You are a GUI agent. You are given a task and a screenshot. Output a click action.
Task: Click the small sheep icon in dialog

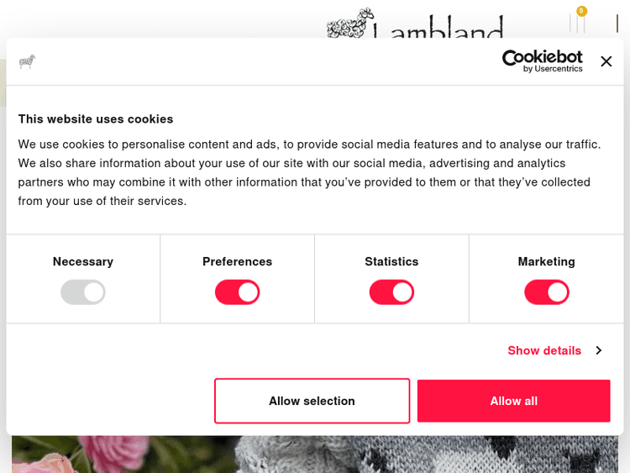[27, 61]
